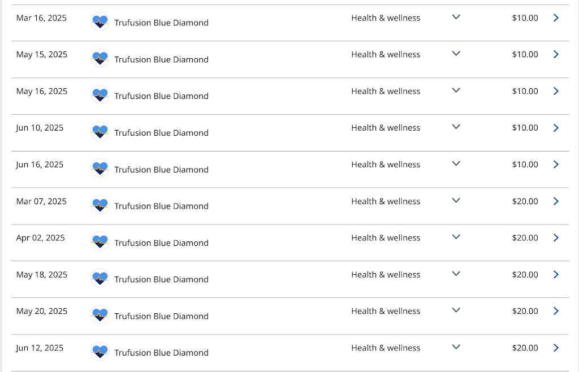
Task: Open details arrow for May 20 transaction
Action: (556, 311)
